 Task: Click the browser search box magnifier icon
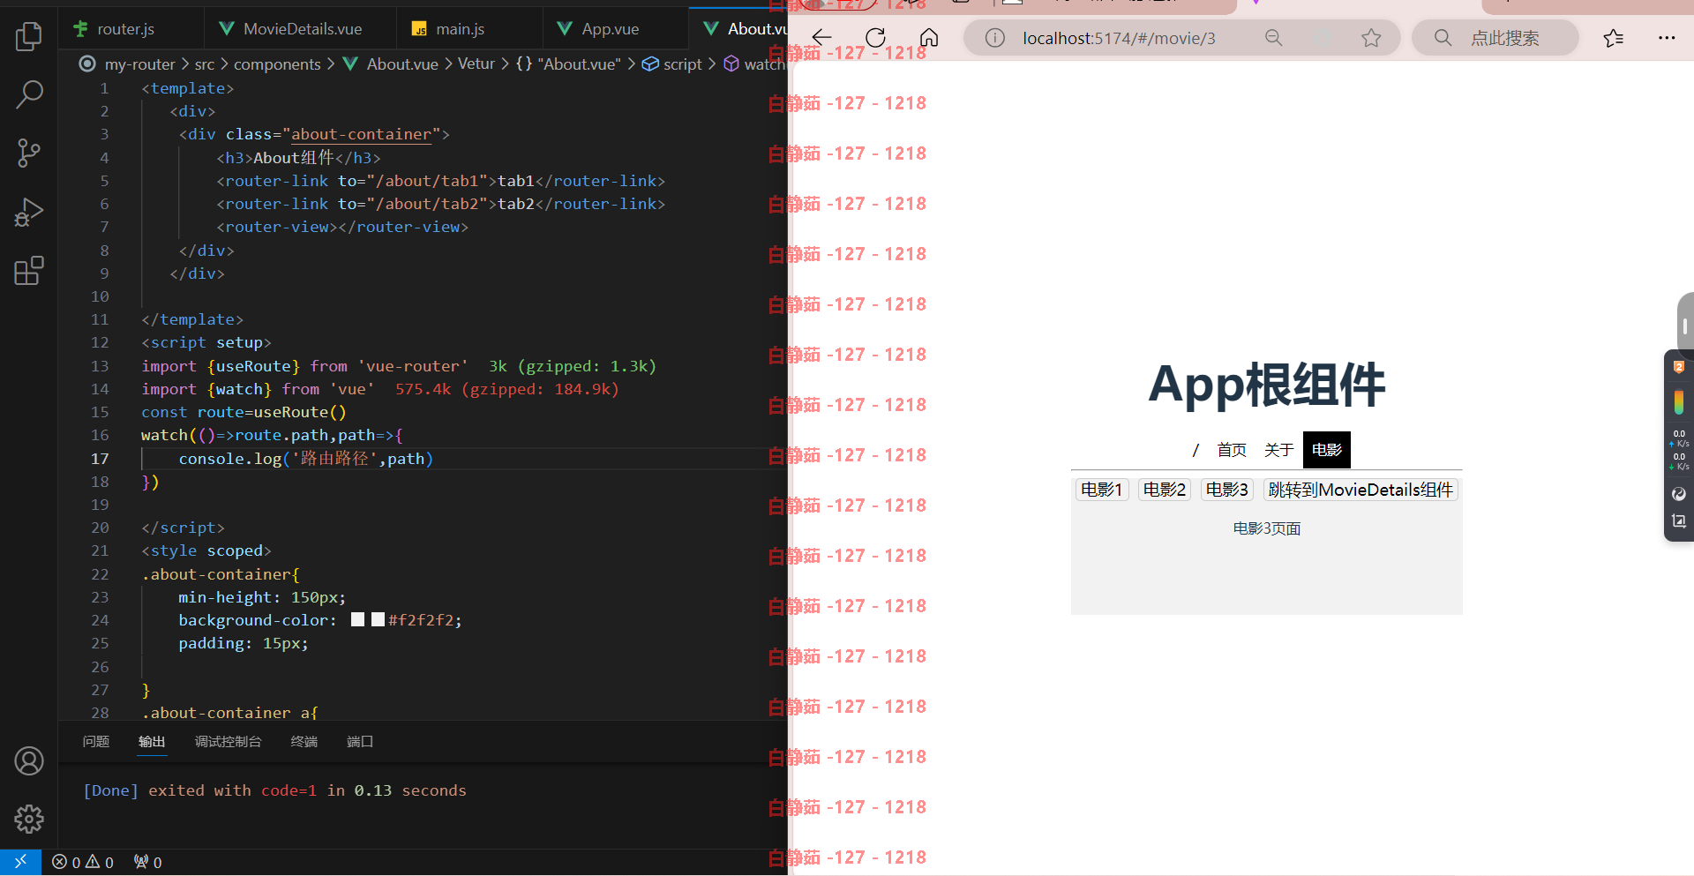(1443, 38)
